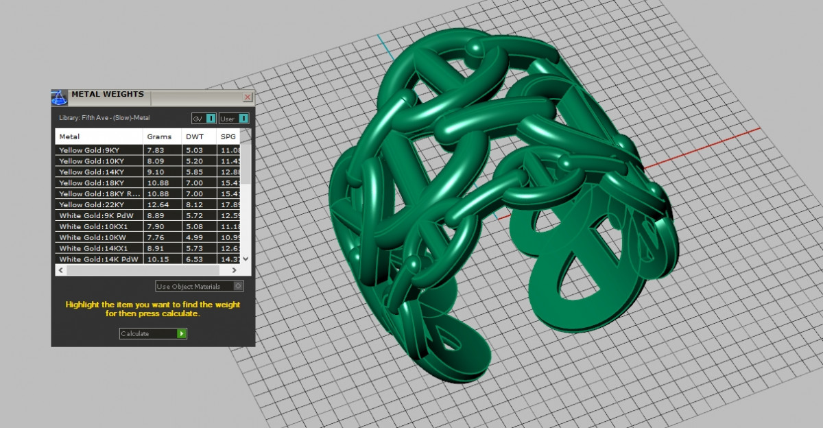Toggle the User library switch
The width and height of the screenshot is (823, 428).
pos(243,119)
